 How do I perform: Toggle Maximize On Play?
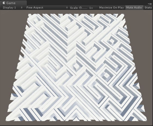112,8
